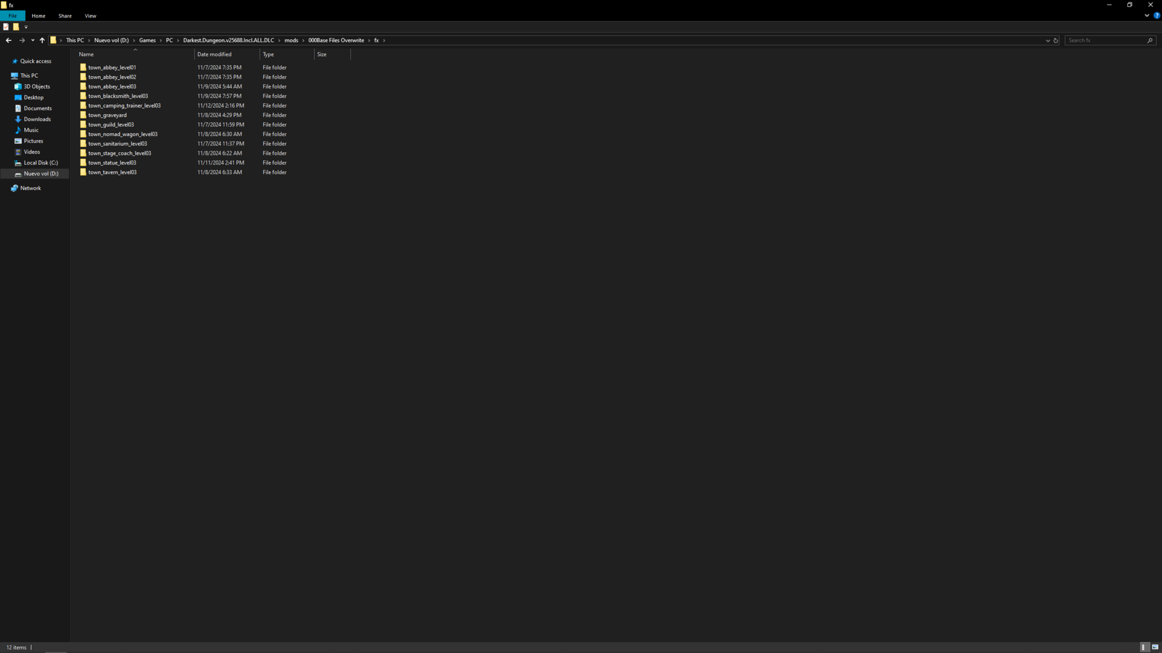
Task: Sort by the Name column header
Action: coord(134,54)
